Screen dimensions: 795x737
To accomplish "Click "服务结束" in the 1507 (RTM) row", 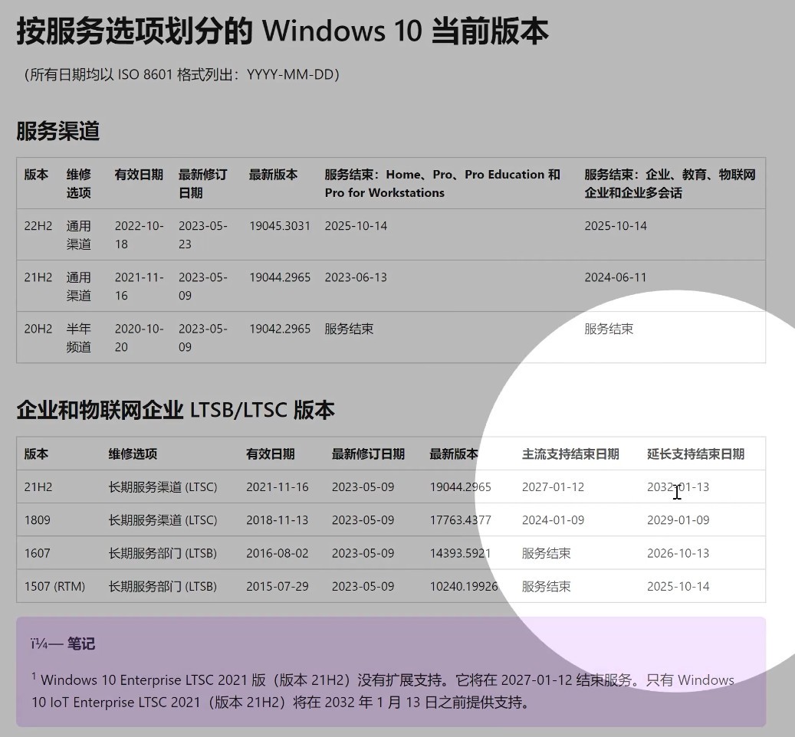I will tap(546, 587).
